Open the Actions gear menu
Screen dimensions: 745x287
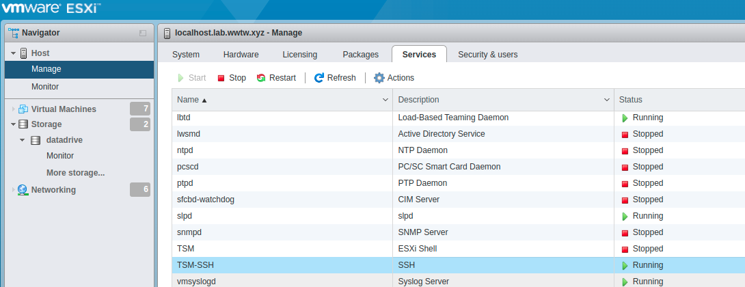[x=379, y=78]
